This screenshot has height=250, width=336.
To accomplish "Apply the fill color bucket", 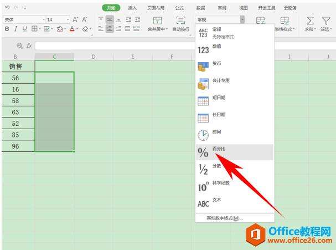I will [60, 29].
